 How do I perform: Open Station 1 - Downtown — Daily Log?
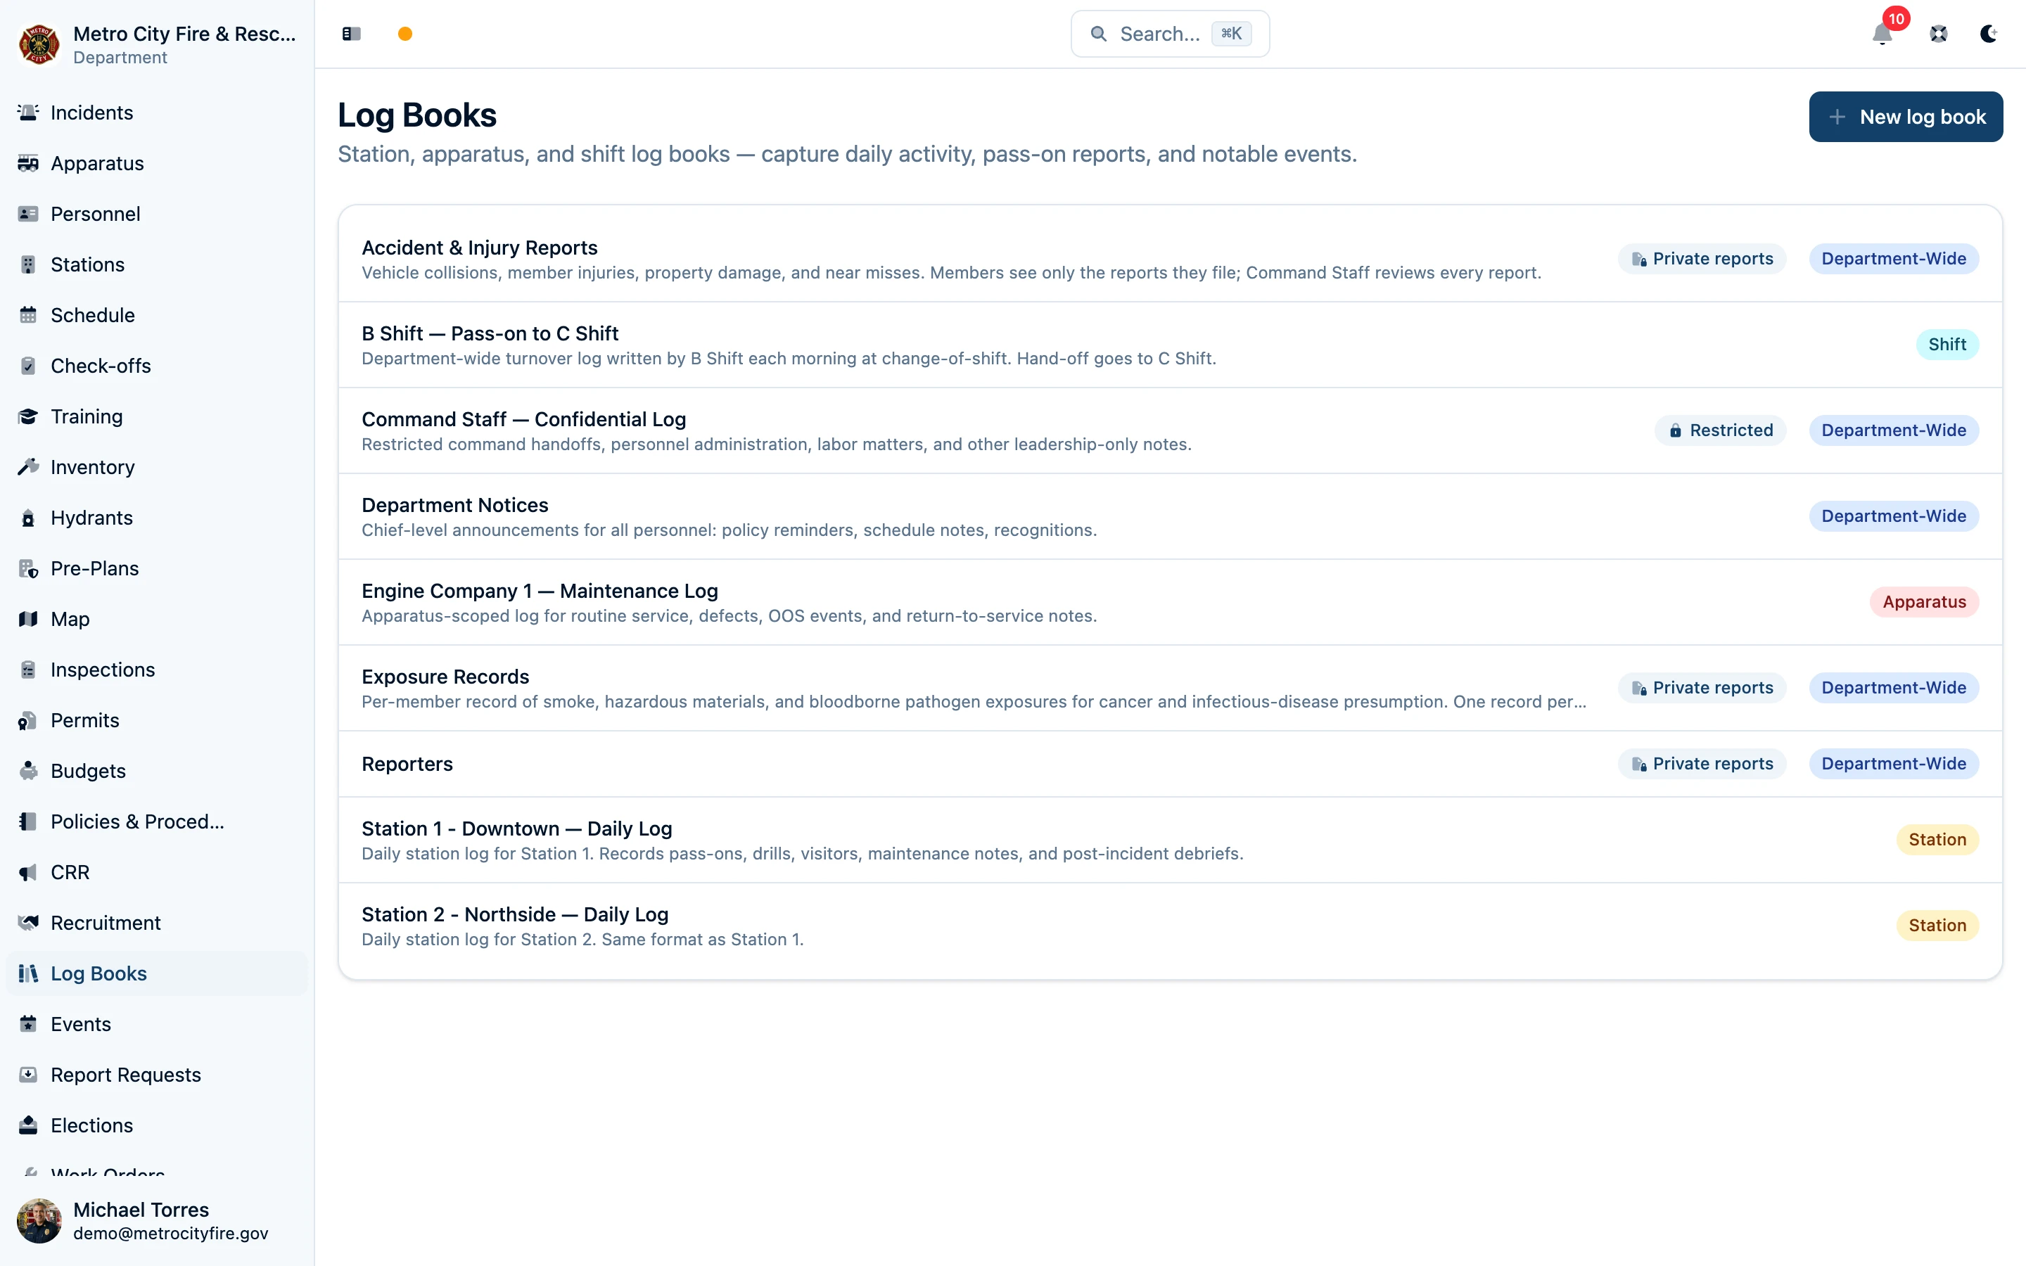click(x=1170, y=840)
